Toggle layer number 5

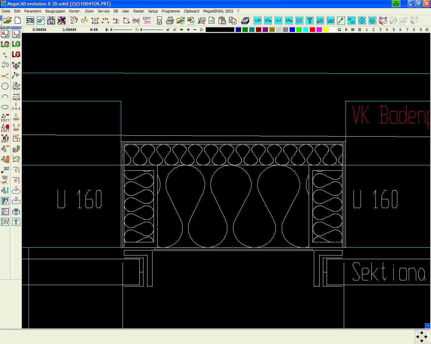point(394,30)
